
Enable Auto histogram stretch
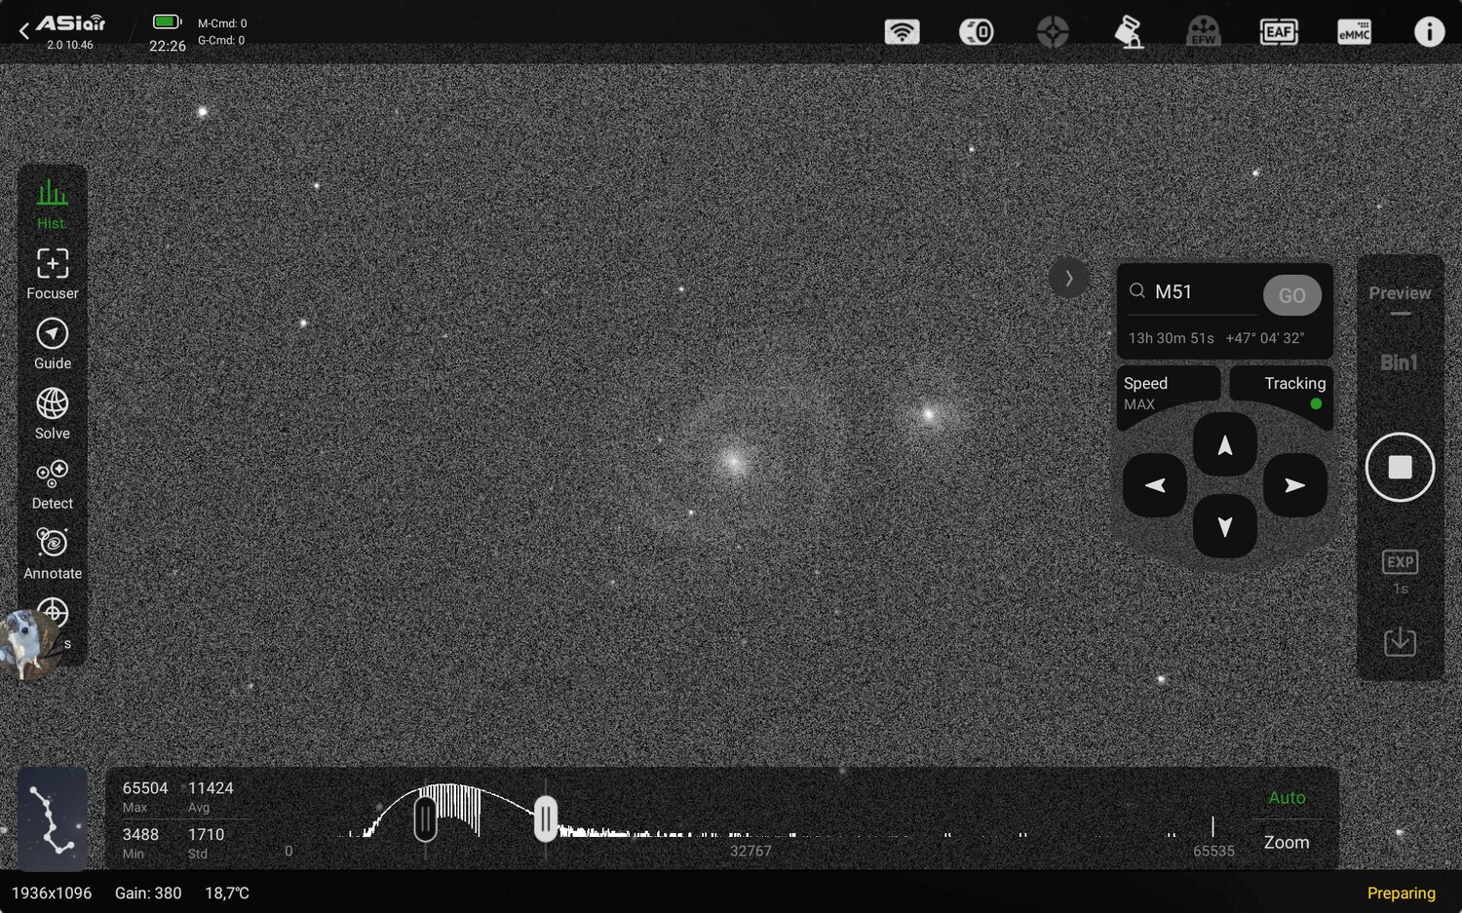[x=1287, y=797]
